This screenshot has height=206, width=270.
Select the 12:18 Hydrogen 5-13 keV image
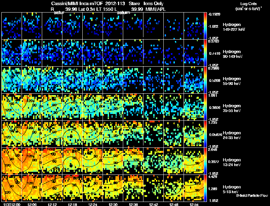[73, 188]
